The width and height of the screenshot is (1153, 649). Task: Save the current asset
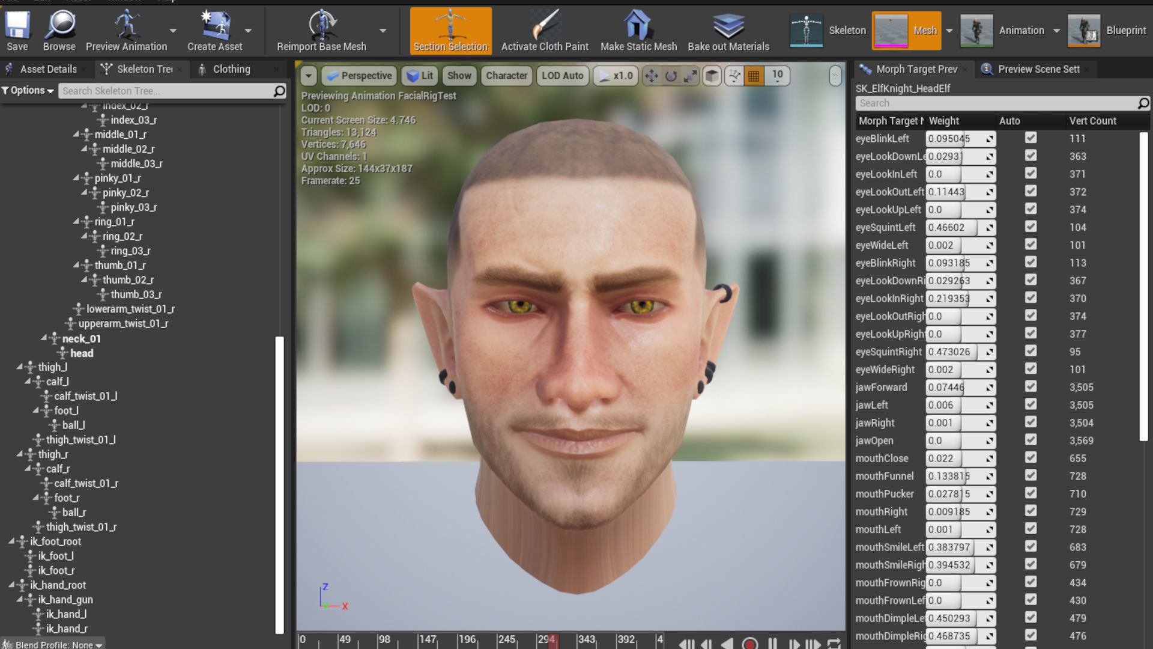(x=17, y=30)
